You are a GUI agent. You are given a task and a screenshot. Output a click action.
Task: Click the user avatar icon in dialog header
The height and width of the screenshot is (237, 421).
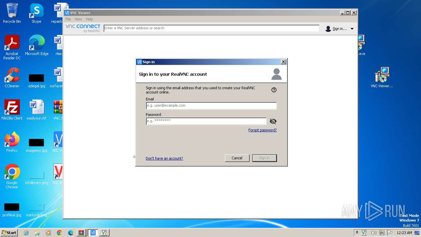tap(277, 74)
